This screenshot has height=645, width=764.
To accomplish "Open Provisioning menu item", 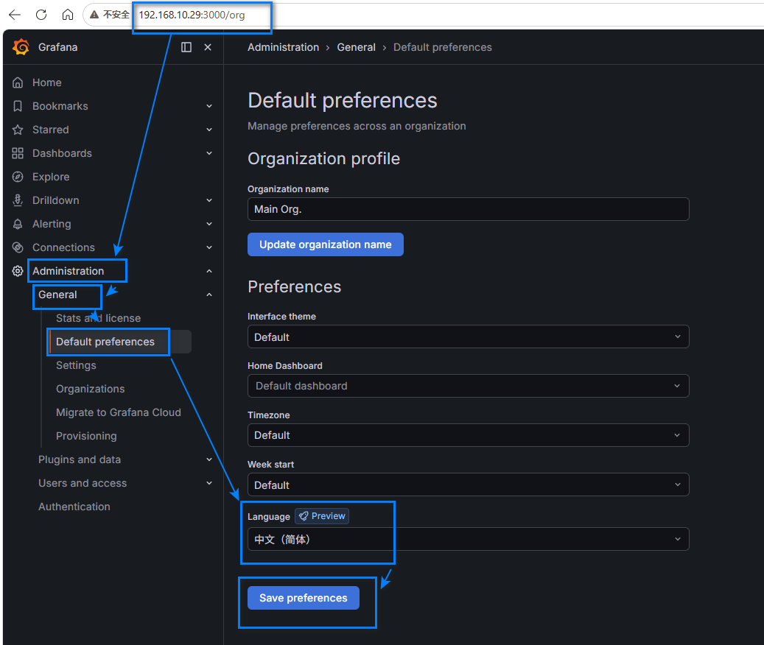I will click(86, 436).
